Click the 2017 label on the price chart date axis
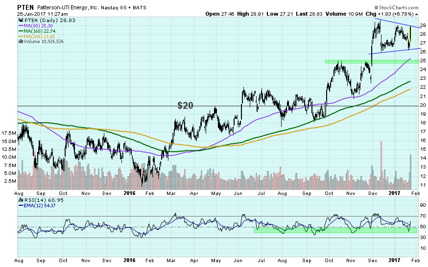428x267 pixels. (394, 193)
